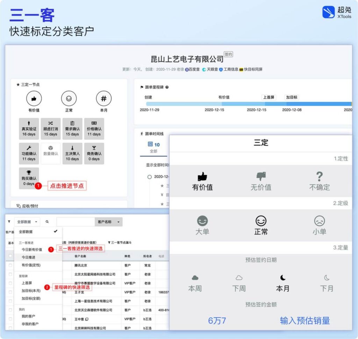Open the 全部数据 filter dropdown
The width and height of the screenshot is (358, 339).
click(26, 222)
